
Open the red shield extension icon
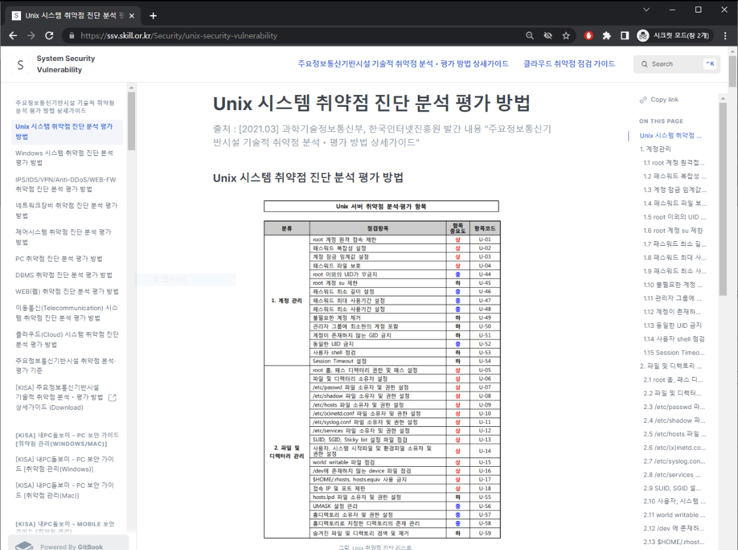point(588,36)
